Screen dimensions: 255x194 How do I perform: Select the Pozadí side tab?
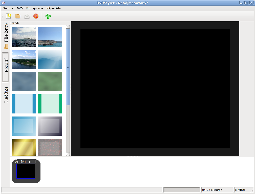[x=6, y=67]
